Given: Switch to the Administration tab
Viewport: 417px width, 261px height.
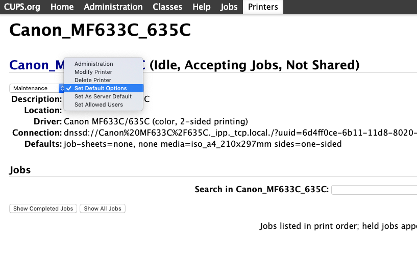Looking at the screenshot, I should [x=113, y=7].
